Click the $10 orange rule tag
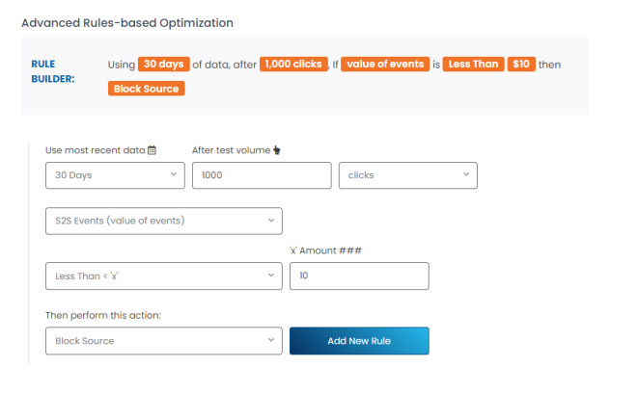The image size is (638, 394). 521,65
